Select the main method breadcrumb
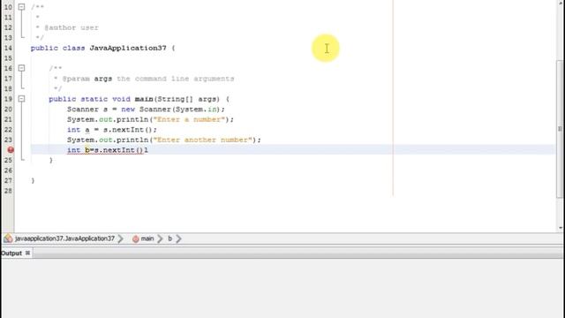The width and height of the screenshot is (565, 318). point(147,238)
